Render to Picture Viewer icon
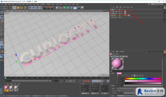 pos(49,8)
